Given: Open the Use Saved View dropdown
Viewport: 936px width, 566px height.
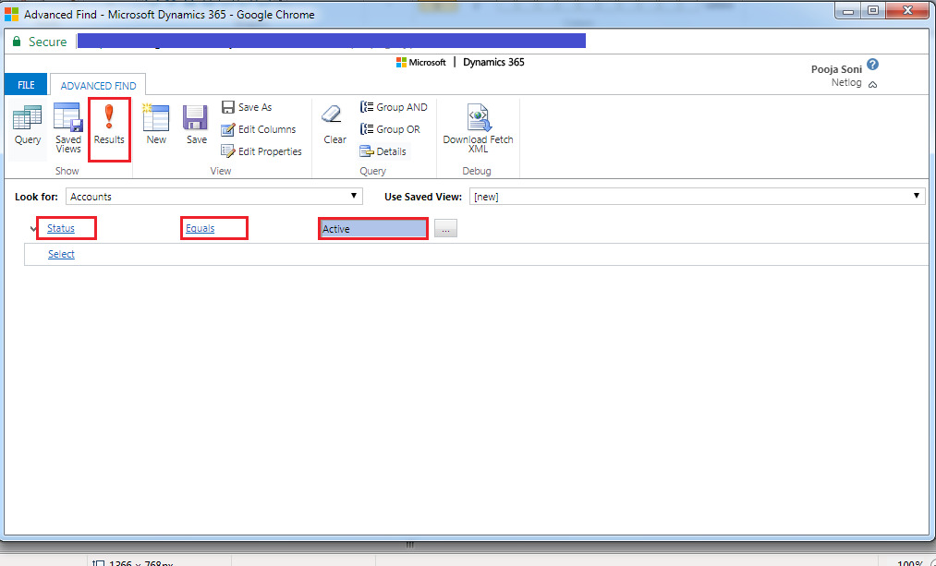Looking at the screenshot, I should (698, 197).
